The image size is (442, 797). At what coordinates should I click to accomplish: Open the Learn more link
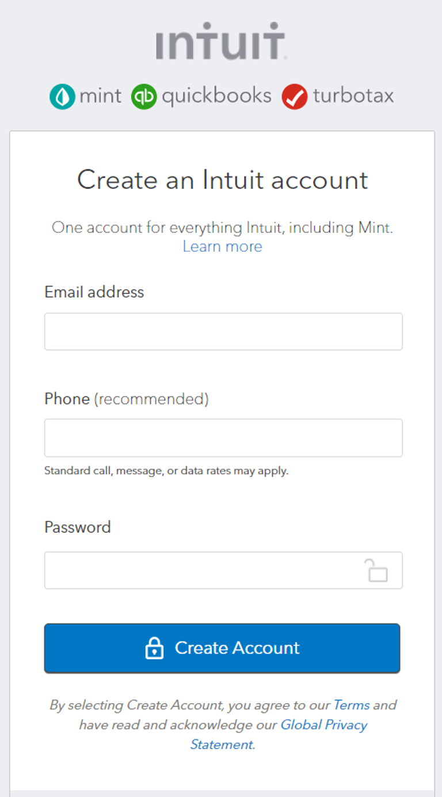pos(222,247)
